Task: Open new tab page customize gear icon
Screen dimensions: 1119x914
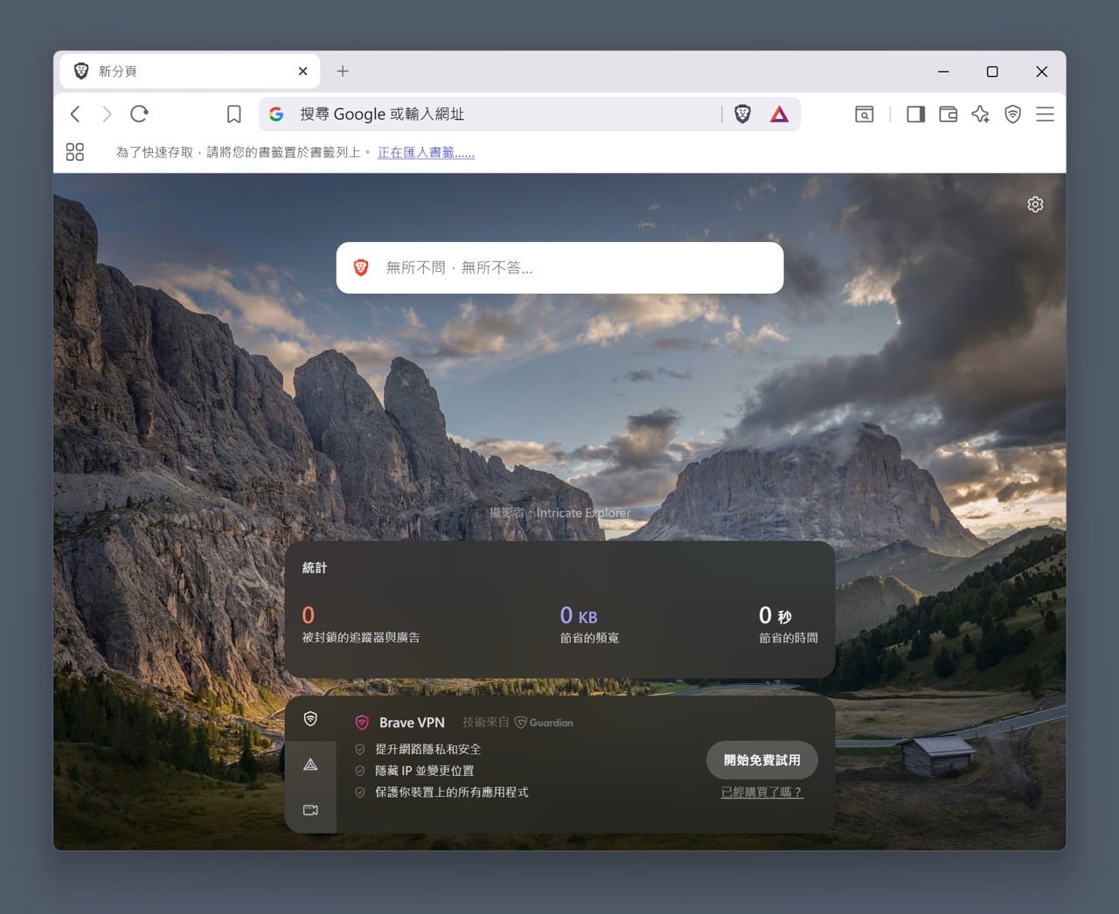Action: (x=1035, y=204)
